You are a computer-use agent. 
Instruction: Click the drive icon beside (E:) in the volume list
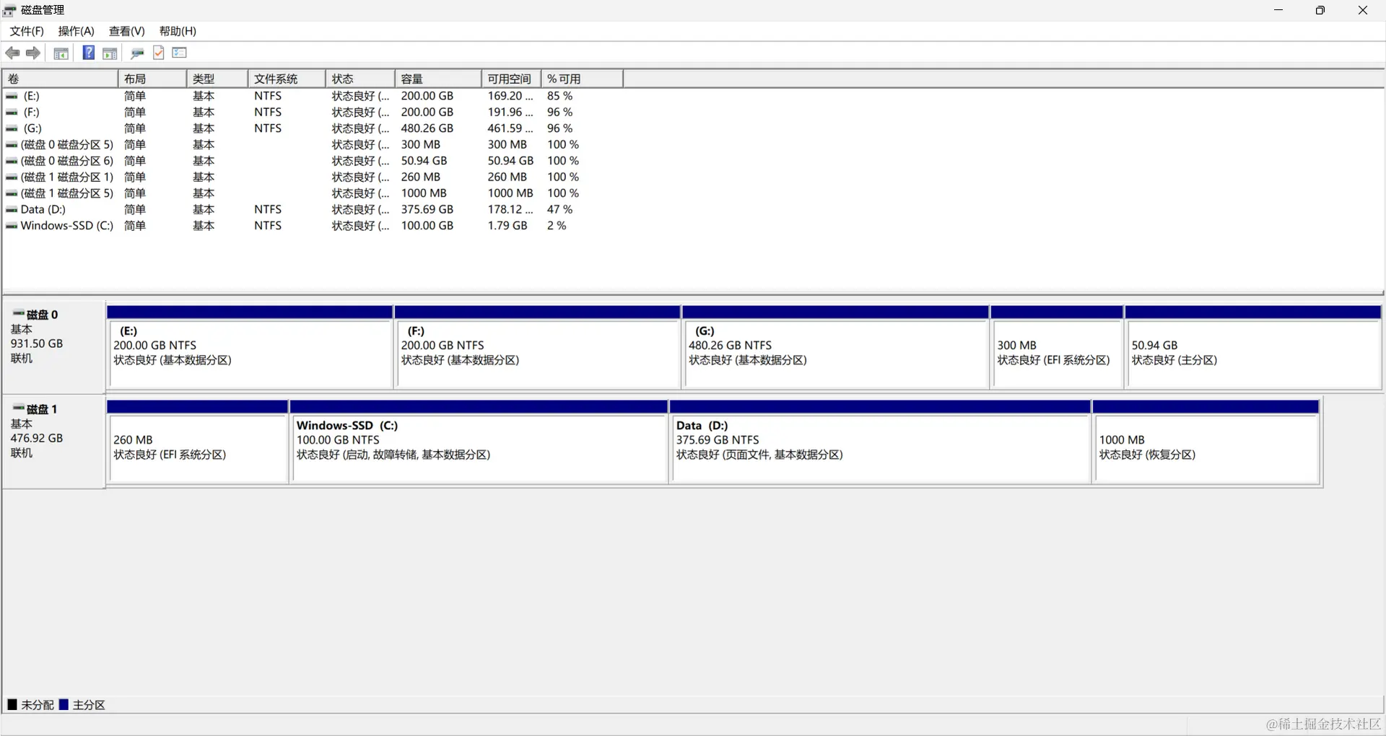pos(12,96)
